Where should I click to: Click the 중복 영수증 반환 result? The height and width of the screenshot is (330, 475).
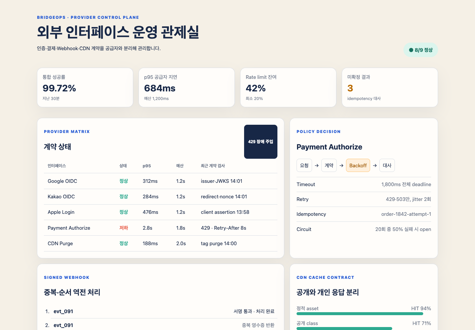(x=258, y=325)
